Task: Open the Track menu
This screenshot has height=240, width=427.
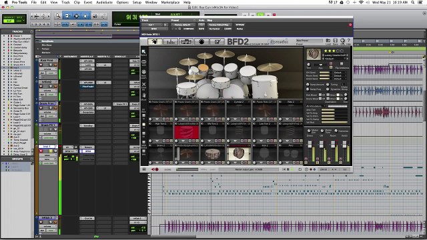Action: coord(65,2)
